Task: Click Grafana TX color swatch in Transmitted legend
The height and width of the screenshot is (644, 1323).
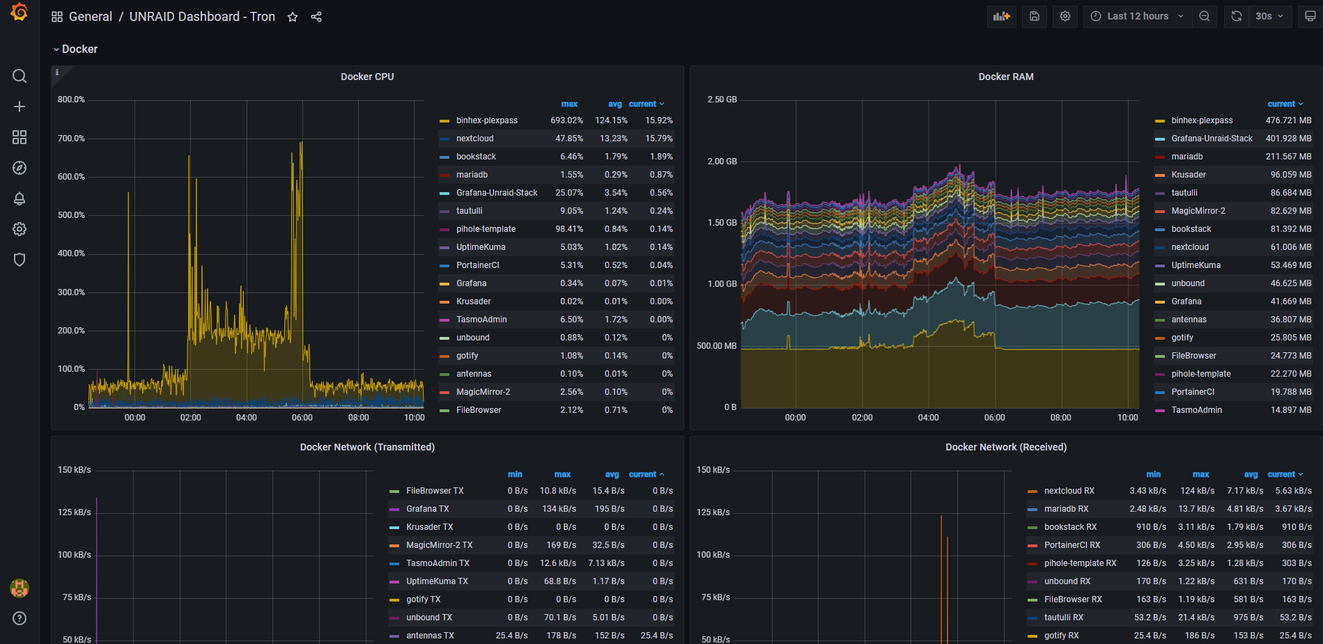Action: pos(394,510)
